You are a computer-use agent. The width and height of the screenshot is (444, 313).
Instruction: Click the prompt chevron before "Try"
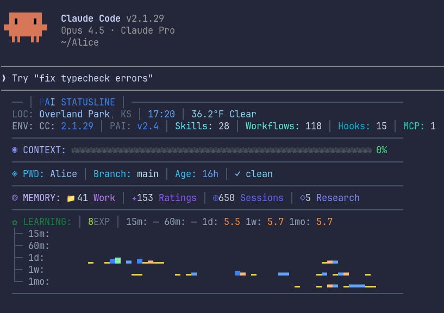point(4,78)
